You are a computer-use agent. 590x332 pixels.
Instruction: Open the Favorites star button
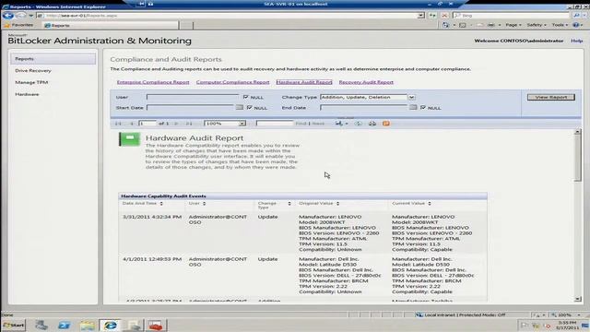[x=18, y=25]
